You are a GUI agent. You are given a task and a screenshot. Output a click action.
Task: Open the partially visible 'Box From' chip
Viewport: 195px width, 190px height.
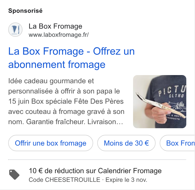(177, 143)
